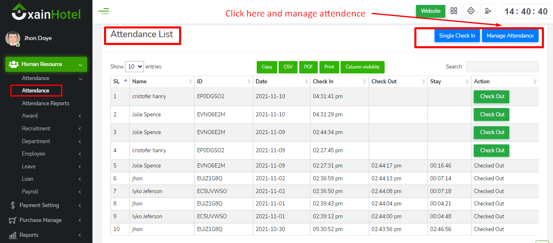Click the Manage Attendance button
Screen dimensions: 553x243
[510, 36]
